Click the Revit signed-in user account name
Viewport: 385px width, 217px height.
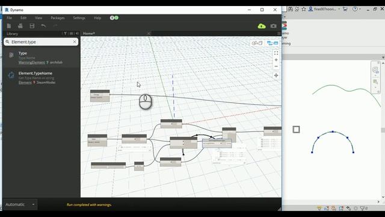coord(325,9)
